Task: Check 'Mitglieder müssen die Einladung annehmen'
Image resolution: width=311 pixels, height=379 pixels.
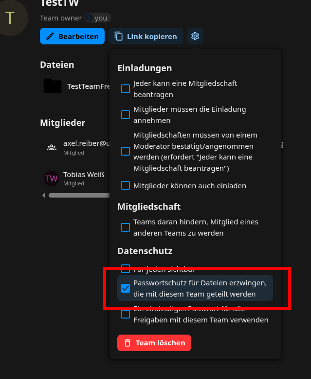Action: point(126,115)
